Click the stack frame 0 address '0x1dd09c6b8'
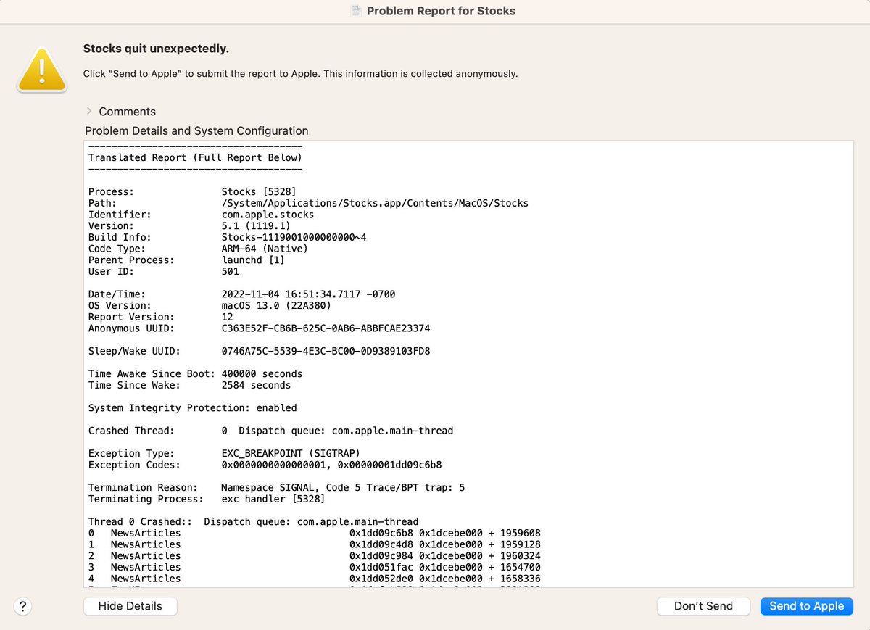Viewport: 870px width, 630px height. pyautogui.click(x=381, y=533)
